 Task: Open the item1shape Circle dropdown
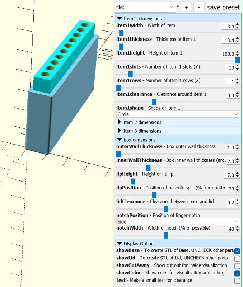(x=178, y=114)
